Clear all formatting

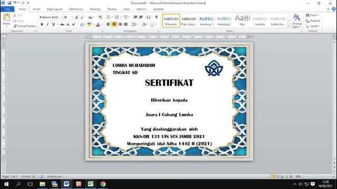(101, 17)
